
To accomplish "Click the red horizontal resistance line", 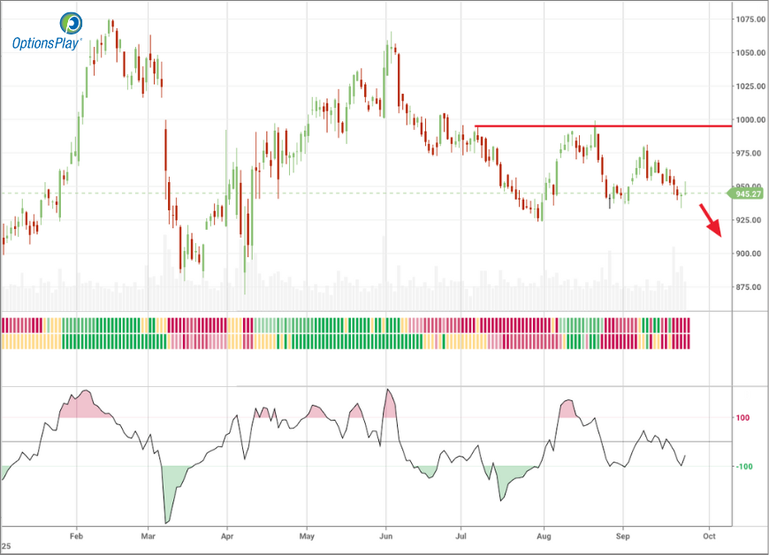I will point(601,126).
